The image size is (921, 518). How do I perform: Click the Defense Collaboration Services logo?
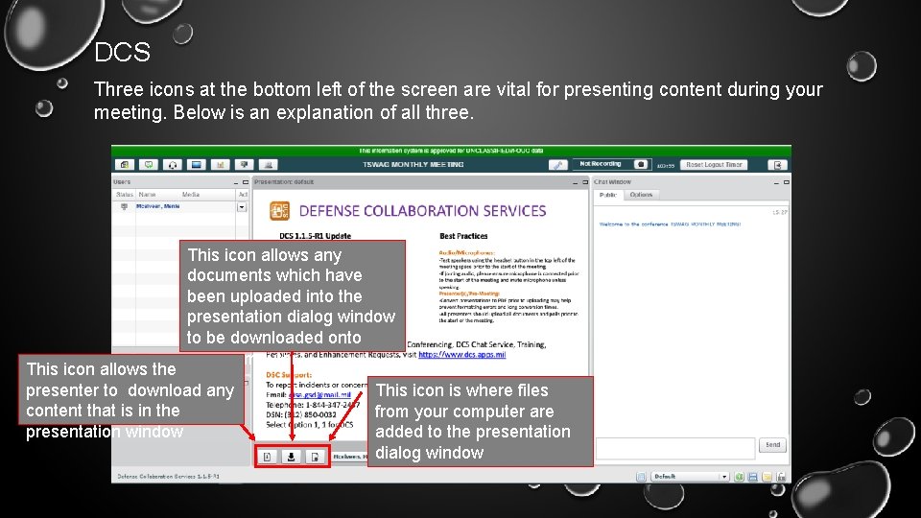pyautogui.click(x=279, y=211)
